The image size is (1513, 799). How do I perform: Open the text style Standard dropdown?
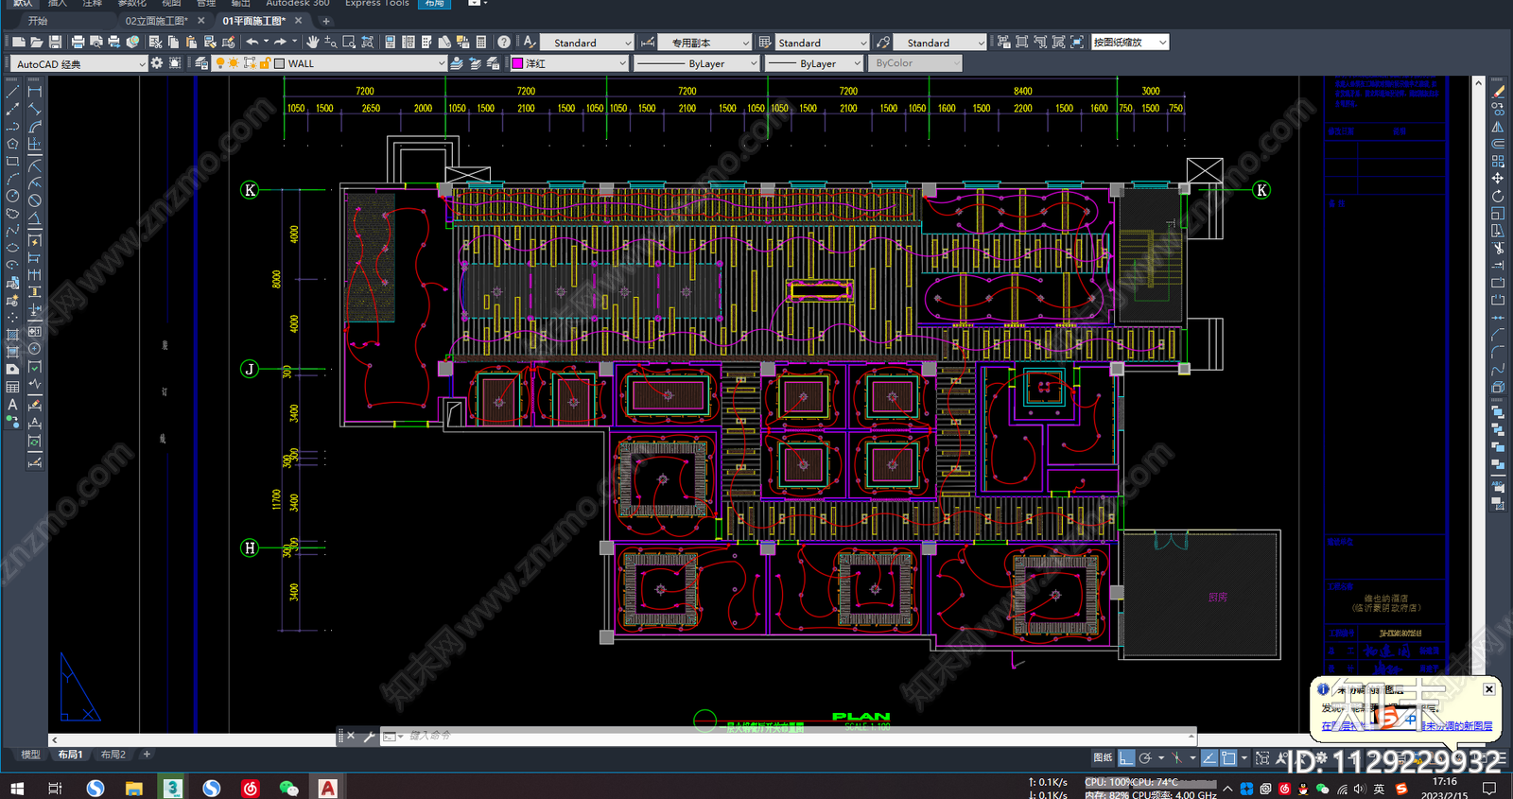coord(586,43)
